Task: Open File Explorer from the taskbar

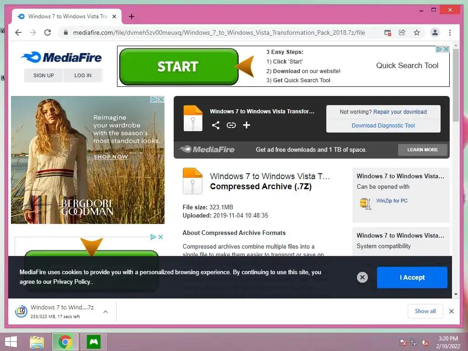Action: 37,342
